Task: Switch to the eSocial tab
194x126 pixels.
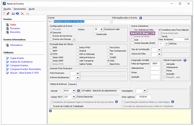Action: (x=72, y=84)
